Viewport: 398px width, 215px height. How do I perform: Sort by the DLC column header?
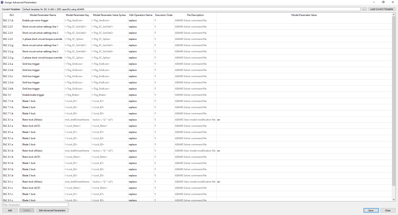click(x=12, y=15)
